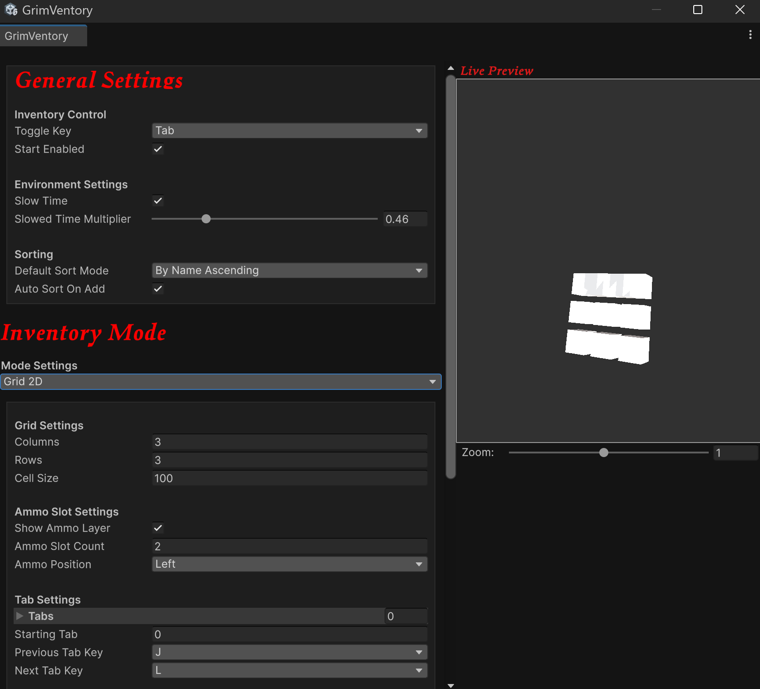Click the Ammo Slot Count field
Screen dimensions: 760x689
(289, 546)
